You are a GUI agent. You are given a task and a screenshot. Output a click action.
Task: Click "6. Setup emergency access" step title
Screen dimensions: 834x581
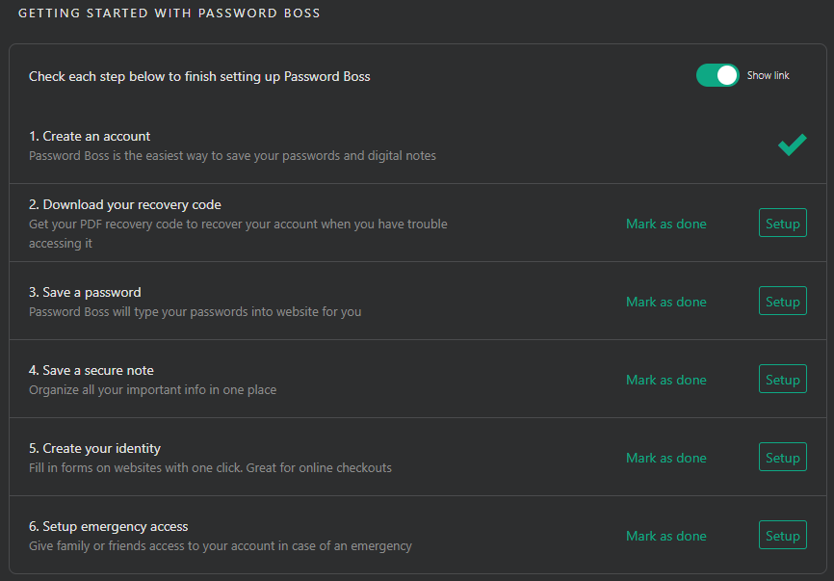[x=108, y=526]
